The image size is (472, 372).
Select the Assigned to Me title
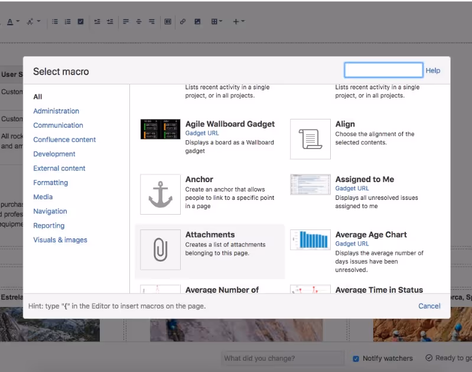tap(365, 179)
